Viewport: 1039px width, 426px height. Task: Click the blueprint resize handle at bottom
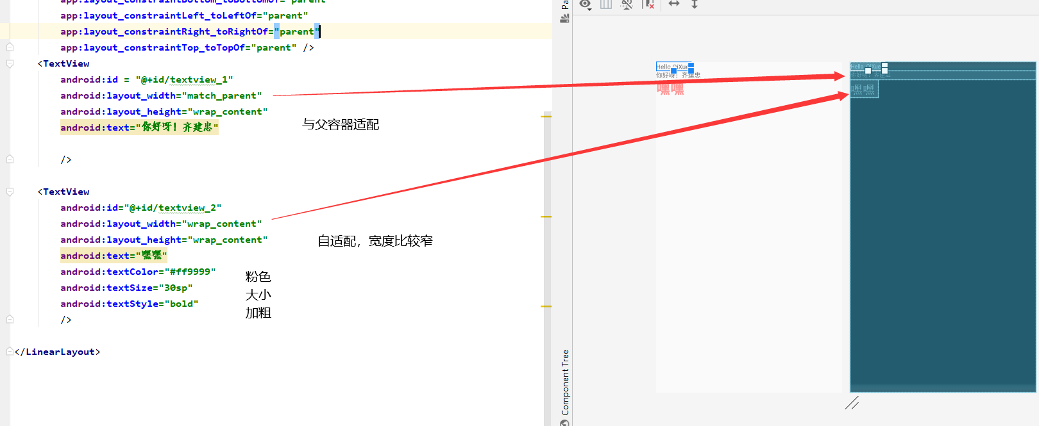(x=852, y=403)
